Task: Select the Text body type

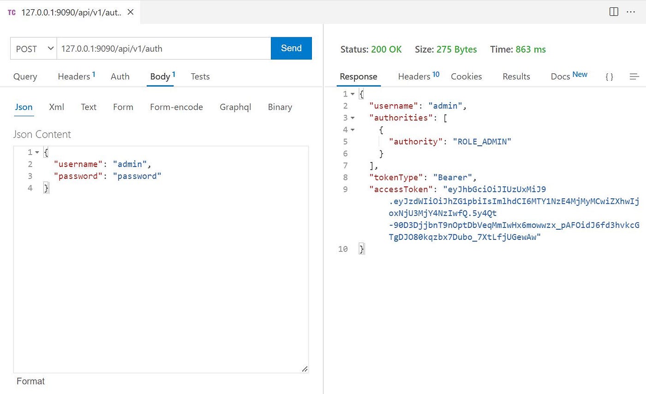Action: (89, 107)
